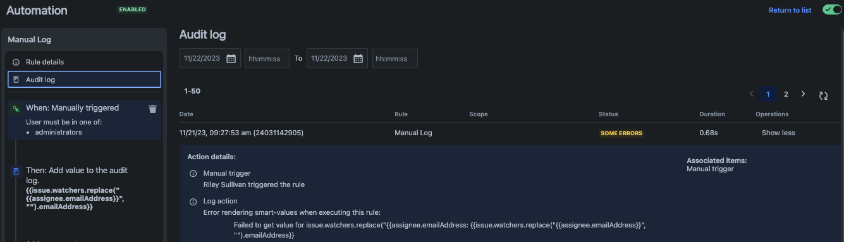Click the 1-50 results count
Screen dimensions: 844x242
coord(192,91)
